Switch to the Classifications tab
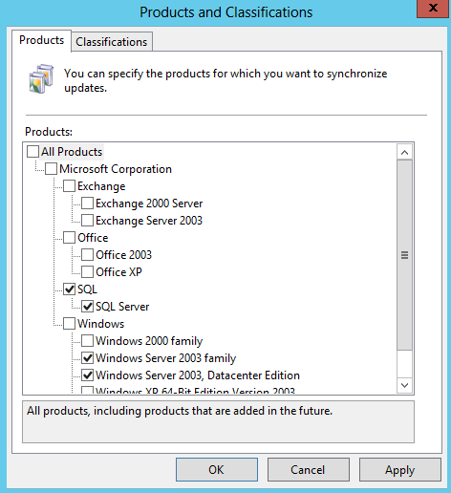 112,42
